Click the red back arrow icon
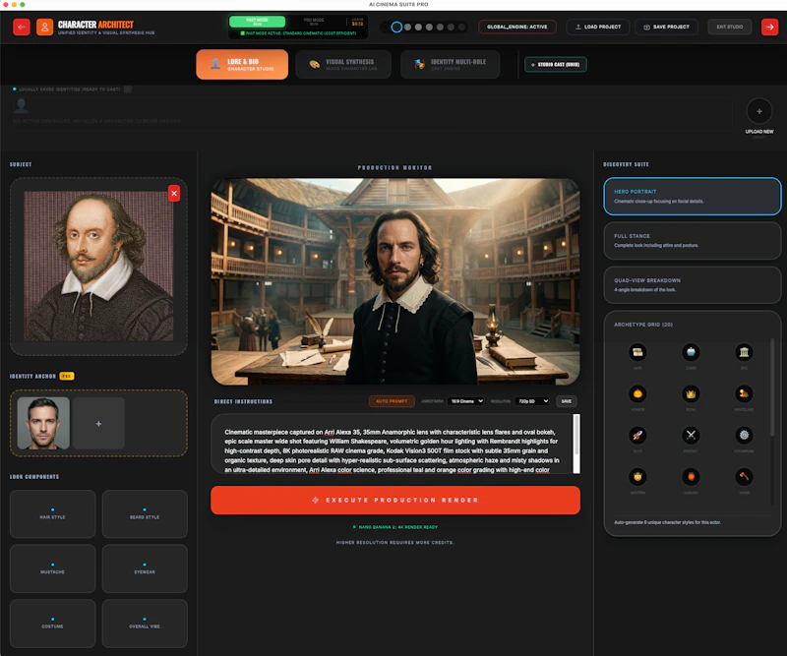The image size is (787, 656). [21, 28]
